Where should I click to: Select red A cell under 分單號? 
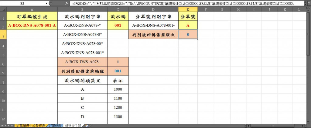(x=188, y=26)
